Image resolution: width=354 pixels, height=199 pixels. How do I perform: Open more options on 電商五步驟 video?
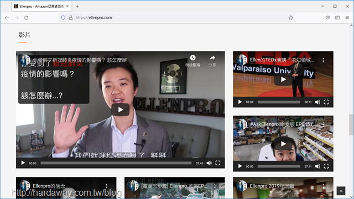click(x=215, y=186)
